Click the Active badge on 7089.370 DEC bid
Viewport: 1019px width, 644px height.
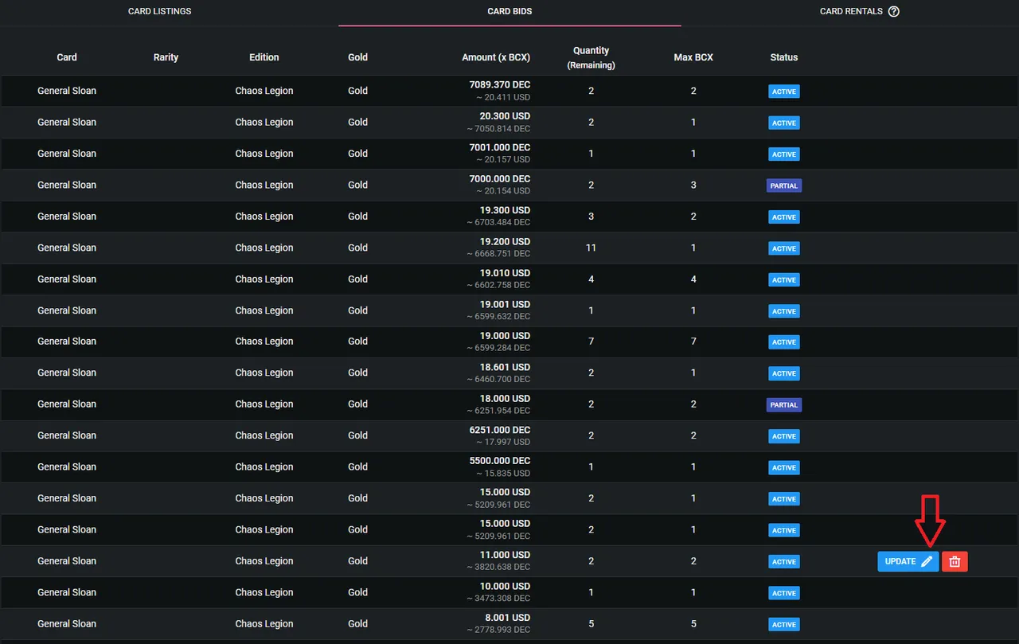pyautogui.click(x=784, y=92)
